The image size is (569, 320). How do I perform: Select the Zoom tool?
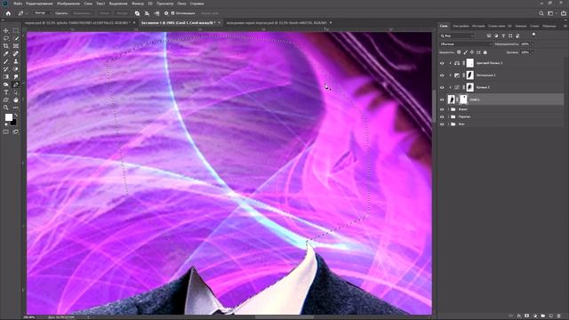[x=6, y=108]
